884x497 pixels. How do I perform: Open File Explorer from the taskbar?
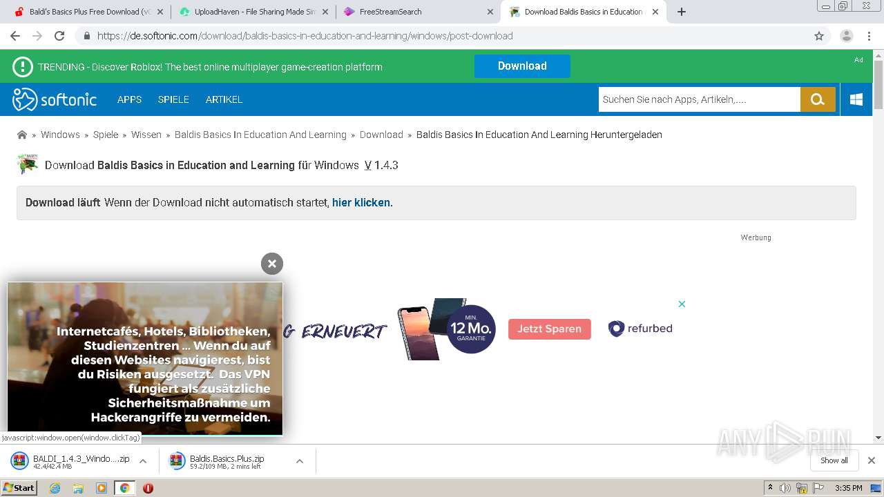(78, 488)
